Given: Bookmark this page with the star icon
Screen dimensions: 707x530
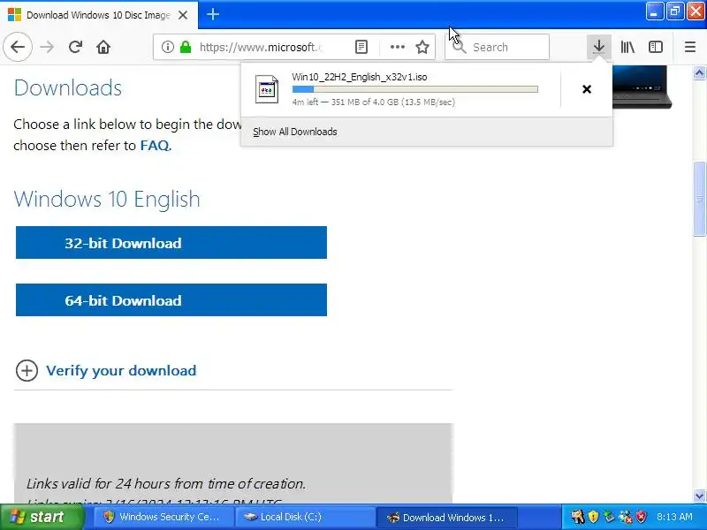Looking at the screenshot, I should click(422, 47).
